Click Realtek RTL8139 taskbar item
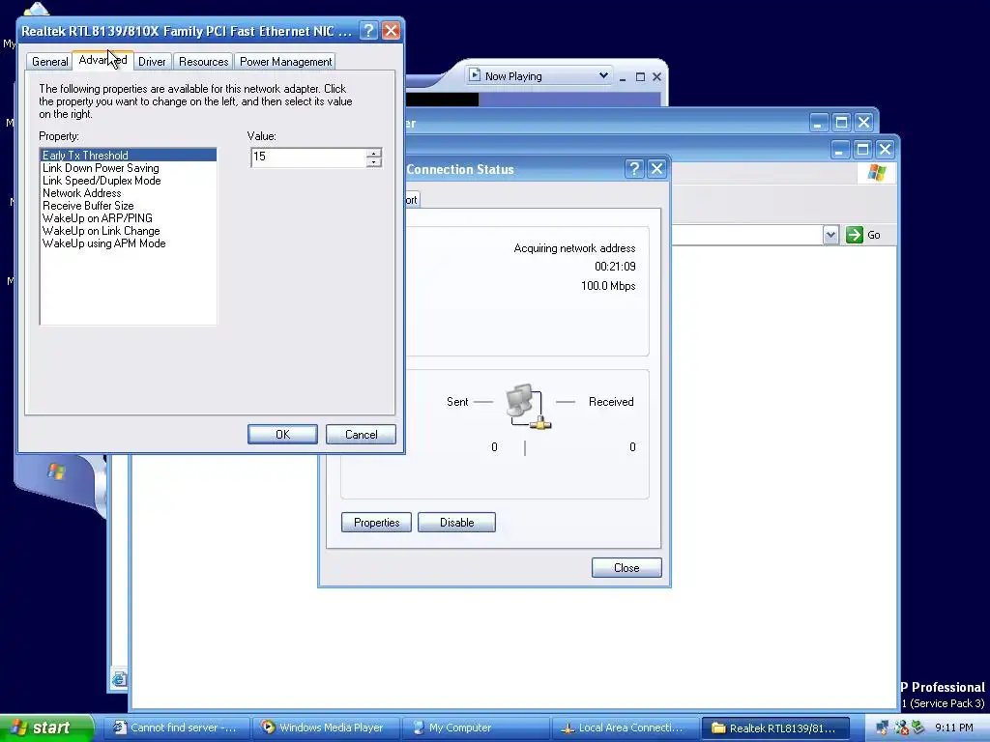The height and width of the screenshot is (742, 990). (x=774, y=728)
